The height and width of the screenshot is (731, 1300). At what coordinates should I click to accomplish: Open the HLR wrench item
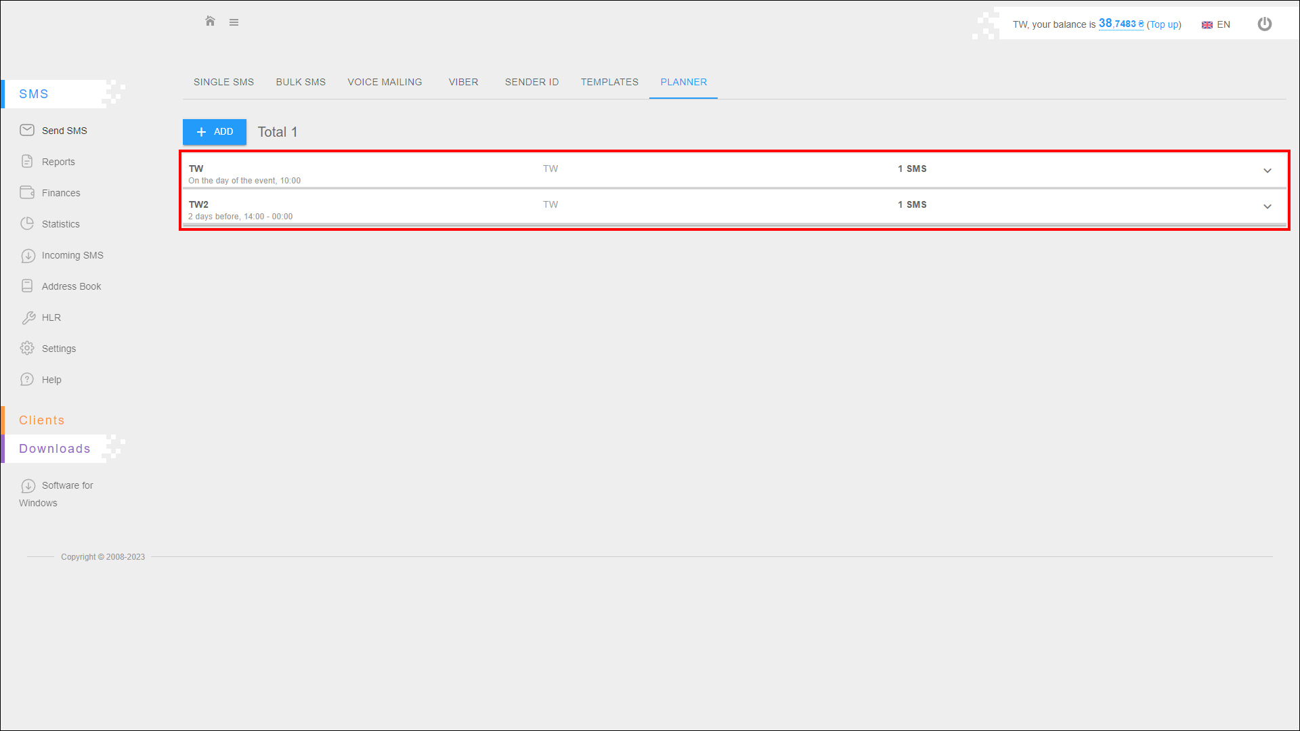point(50,317)
